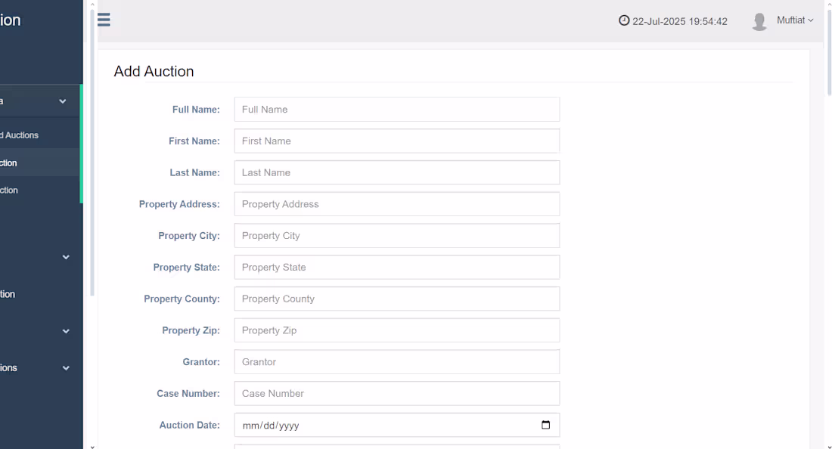The image size is (832, 449).
Task: Click the user avatar icon
Action: (x=759, y=21)
